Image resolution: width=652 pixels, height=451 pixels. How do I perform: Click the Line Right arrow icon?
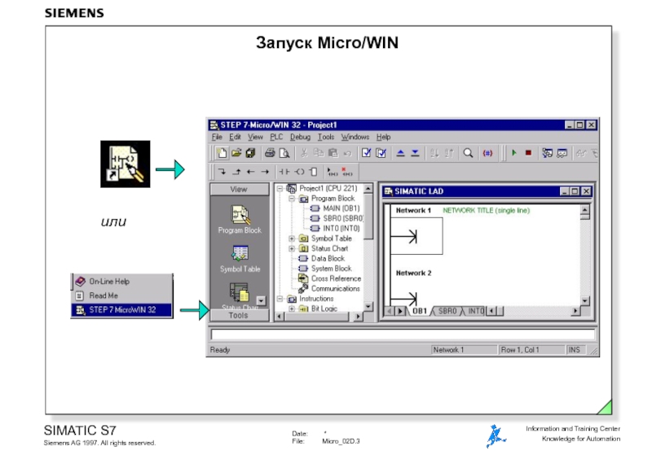coord(265,172)
